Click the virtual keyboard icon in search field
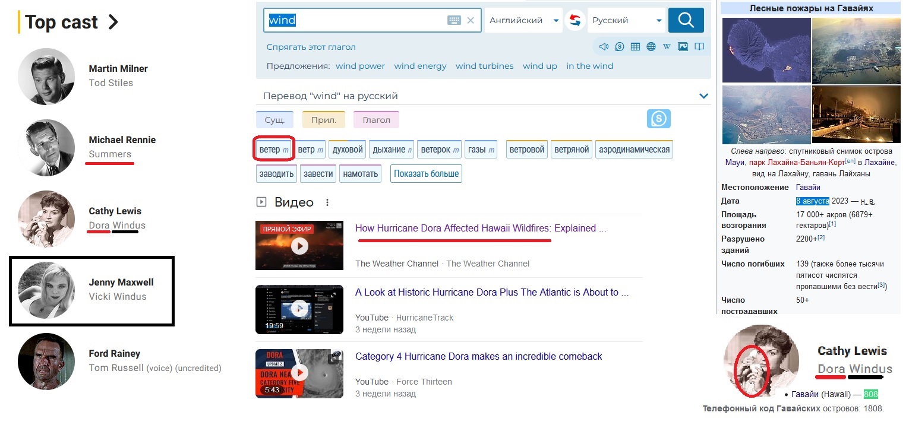 click(454, 20)
